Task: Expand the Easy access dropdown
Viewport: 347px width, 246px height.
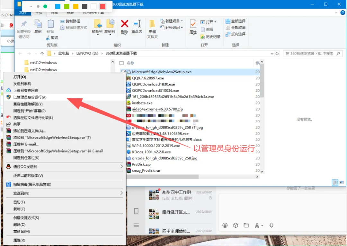Action: coord(182,28)
